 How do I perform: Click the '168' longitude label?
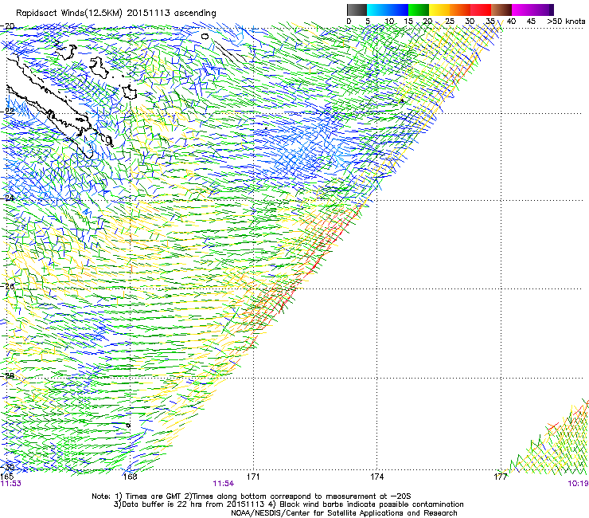point(130,477)
